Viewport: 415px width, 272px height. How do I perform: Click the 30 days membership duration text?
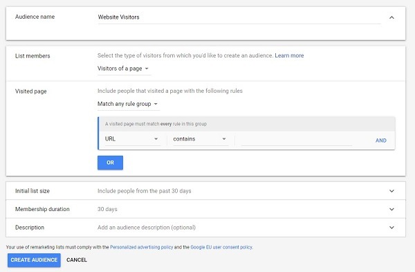(x=107, y=209)
